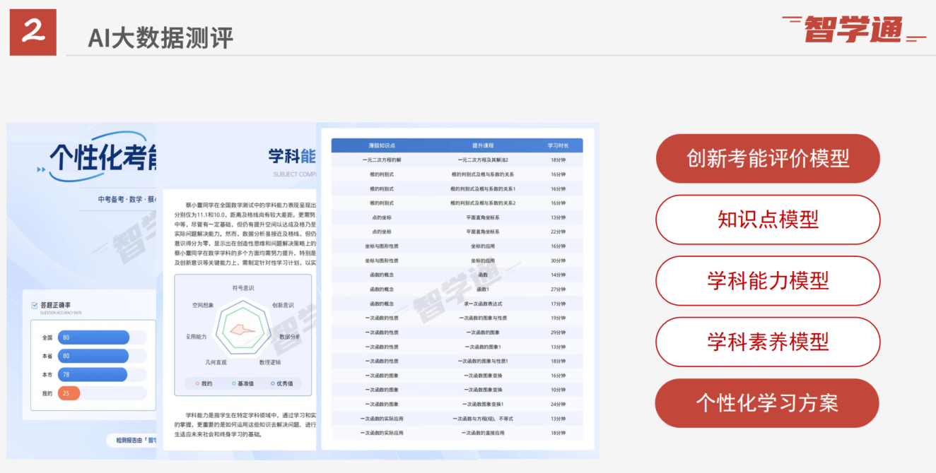
Task: Select the 知识点模型 outlined button
Action: tap(768, 220)
